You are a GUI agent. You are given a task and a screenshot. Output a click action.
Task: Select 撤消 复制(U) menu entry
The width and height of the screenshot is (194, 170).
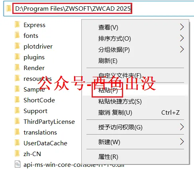click(x=135, y=113)
